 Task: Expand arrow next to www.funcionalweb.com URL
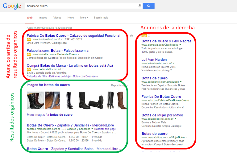pos(62,39)
